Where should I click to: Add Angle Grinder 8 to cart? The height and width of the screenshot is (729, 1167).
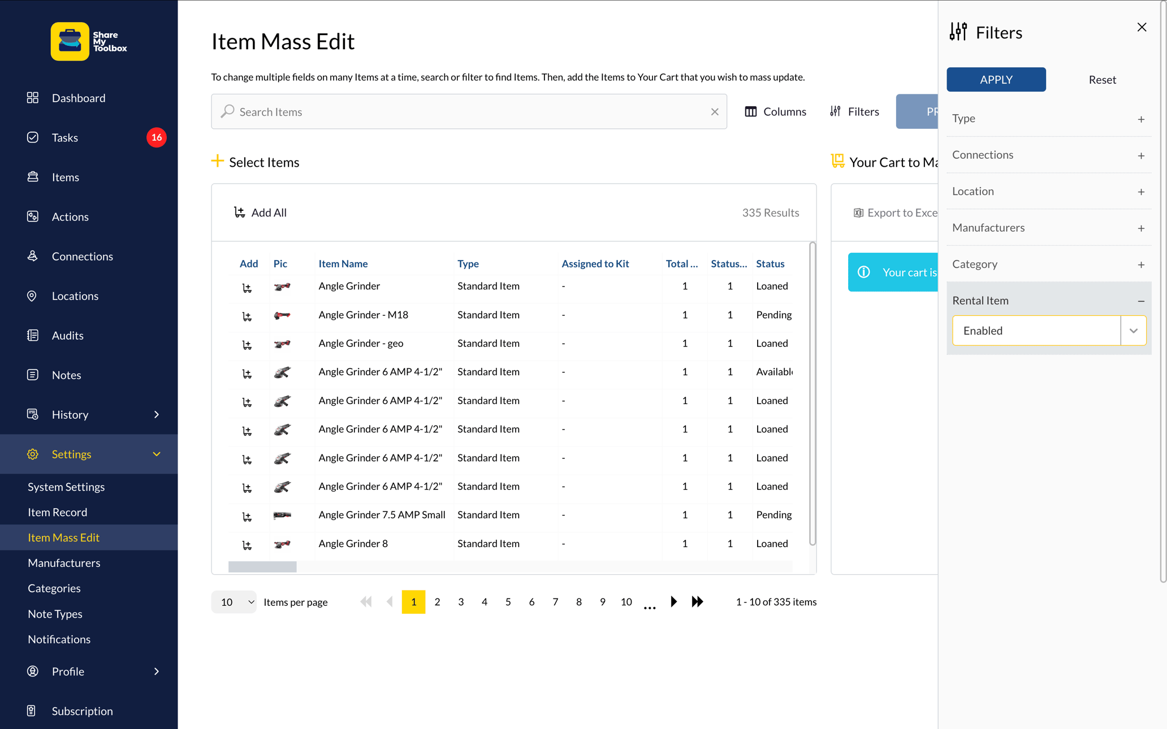pyautogui.click(x=247, y=545)
